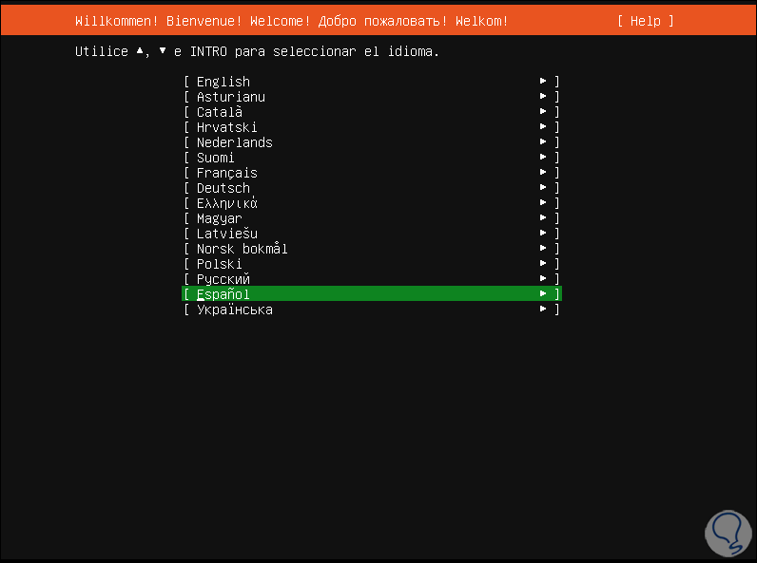
Task: Click the arrow beside English
Action: pyautogui.click(x=543, y=82)
